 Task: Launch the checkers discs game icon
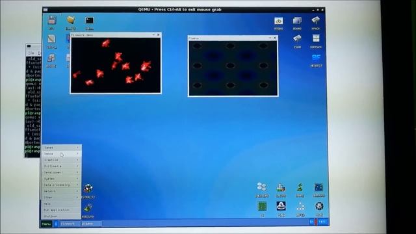[x=262, y=187]
